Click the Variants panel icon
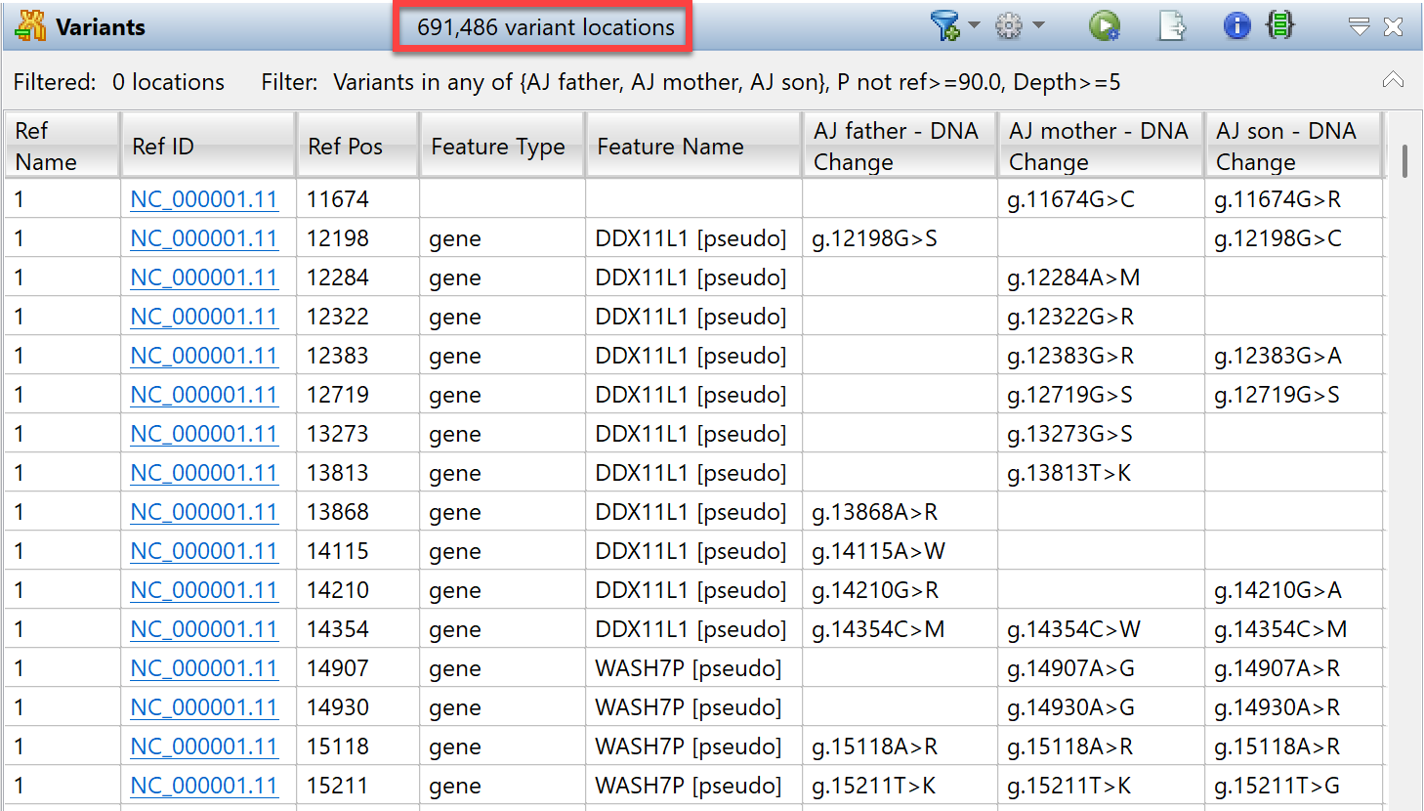This screenshot has height=811, width=1424. coord(31,26)
